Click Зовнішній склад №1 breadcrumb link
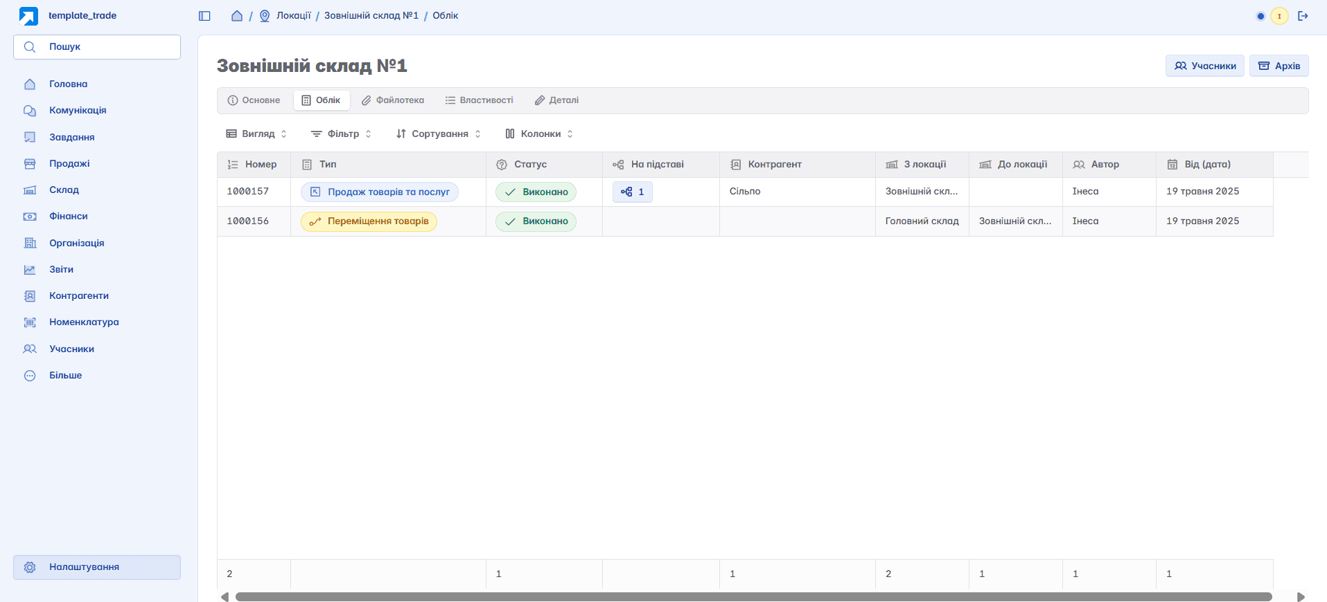This screenshot has height=602, width=1327. tap(371, 16)
